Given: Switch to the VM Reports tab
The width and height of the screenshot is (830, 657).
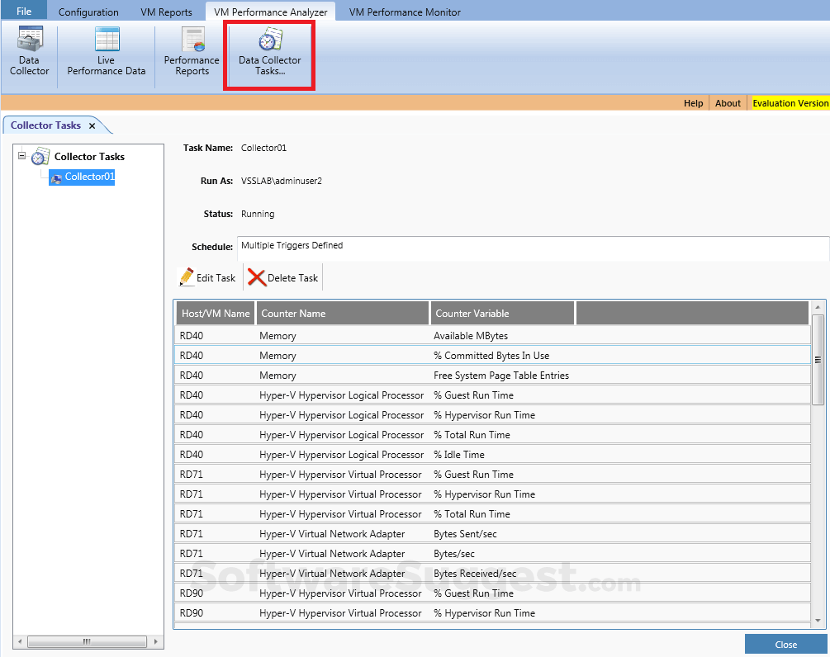Looking at the screenshot, I should point(166,12).
